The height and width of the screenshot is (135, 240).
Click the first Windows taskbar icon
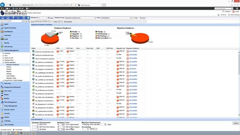[5, 133]
